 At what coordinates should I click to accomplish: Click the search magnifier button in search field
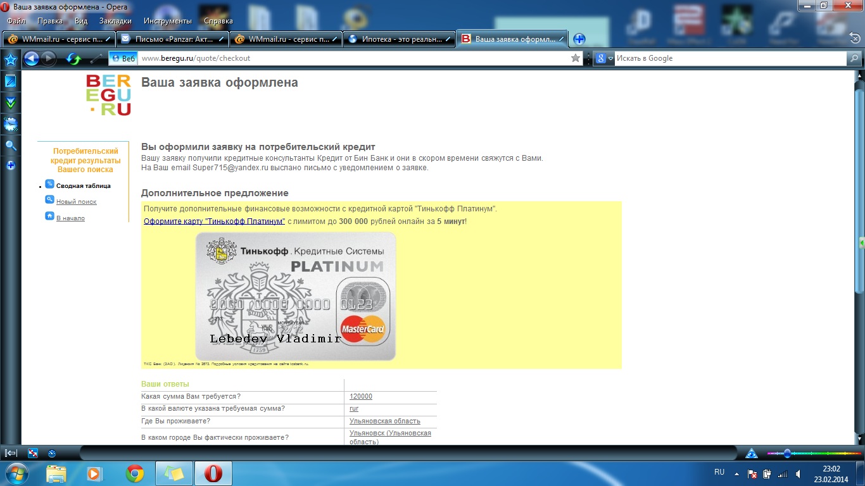[x=854, y=58]
